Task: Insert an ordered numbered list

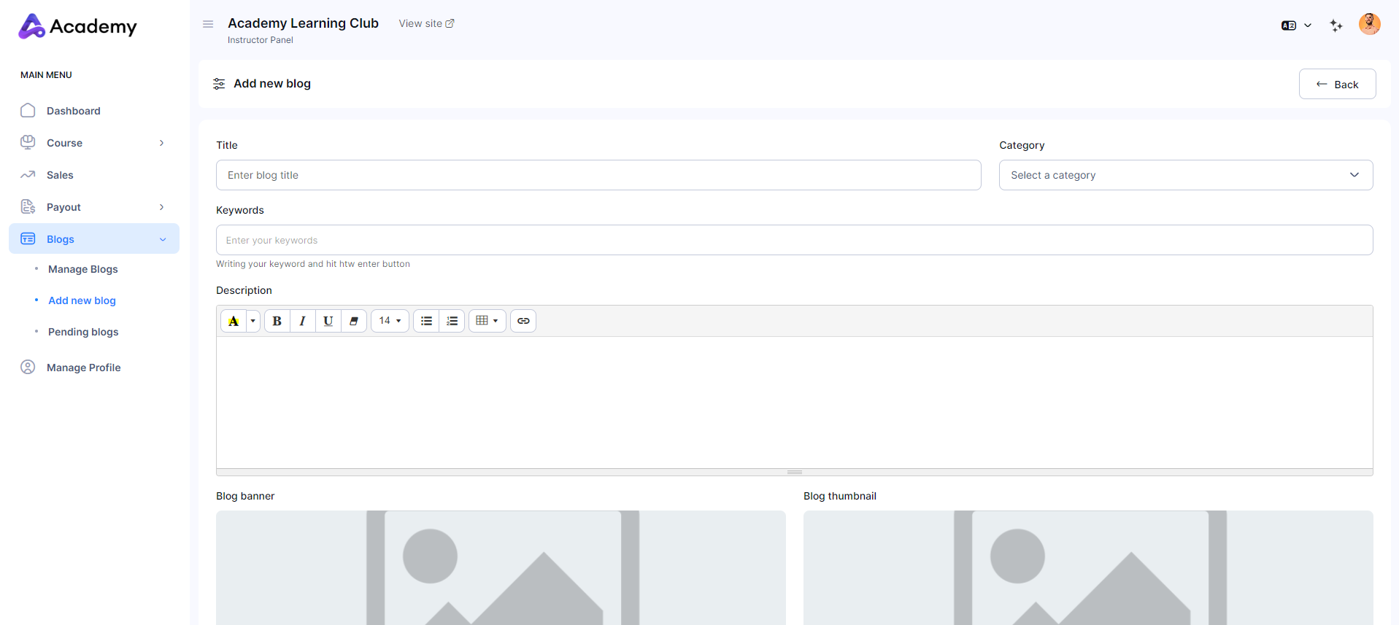Action: coord(452,321)
